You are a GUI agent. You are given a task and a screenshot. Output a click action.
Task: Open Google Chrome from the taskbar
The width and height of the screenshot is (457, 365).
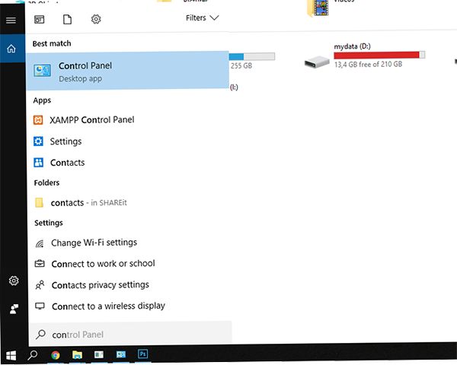56,354
